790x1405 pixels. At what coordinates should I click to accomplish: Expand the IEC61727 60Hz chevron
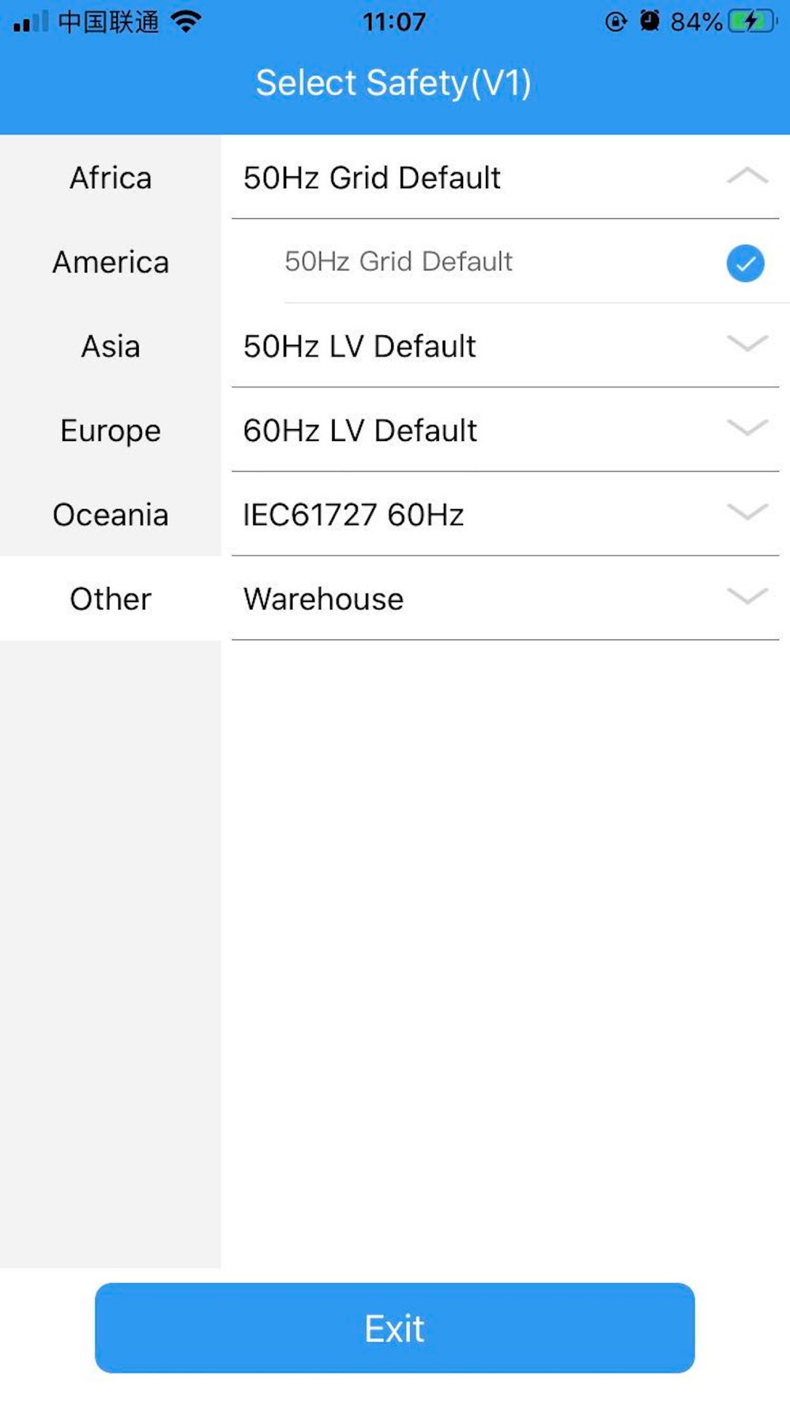(x=747, y=512)
